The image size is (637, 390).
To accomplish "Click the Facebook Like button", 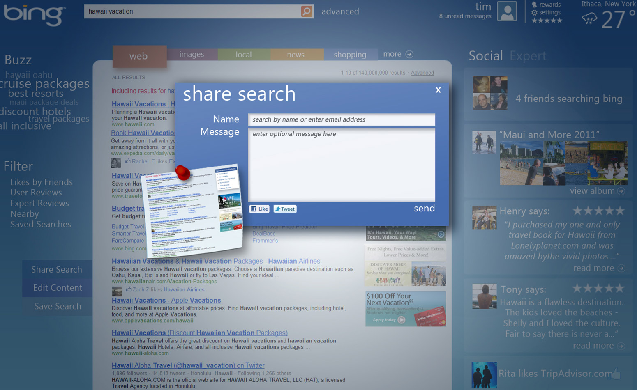I will pyautogui.click(x=259, y=209).
